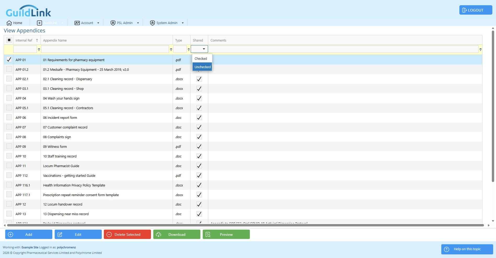The height and width of the screenshot is (258, 496).
Task: Click the Comments column filter funnel icon
Action: 480,49
